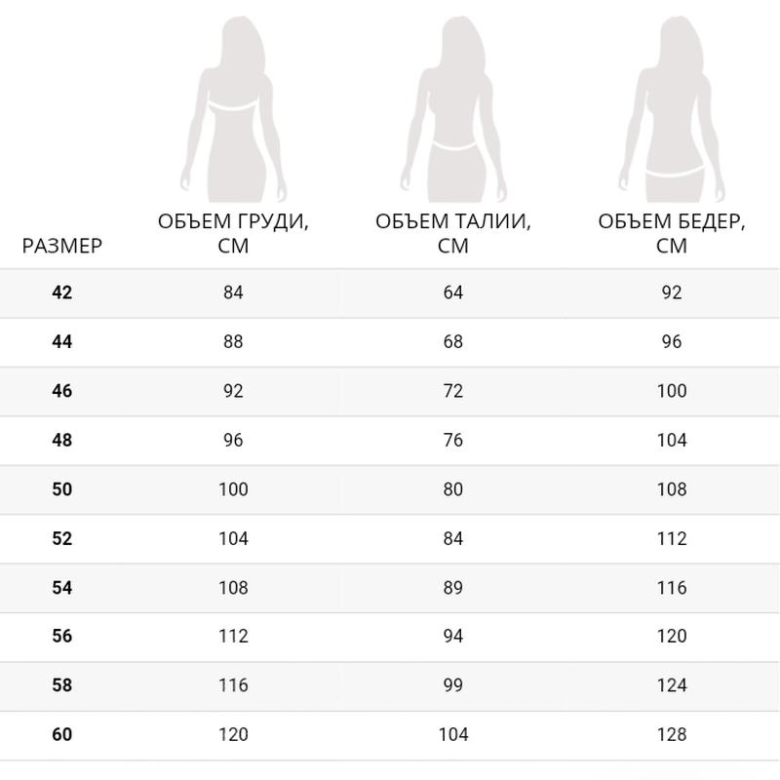Click bust value 84 in first row
This screenshot has width=780, height=780.
point(233,292)
